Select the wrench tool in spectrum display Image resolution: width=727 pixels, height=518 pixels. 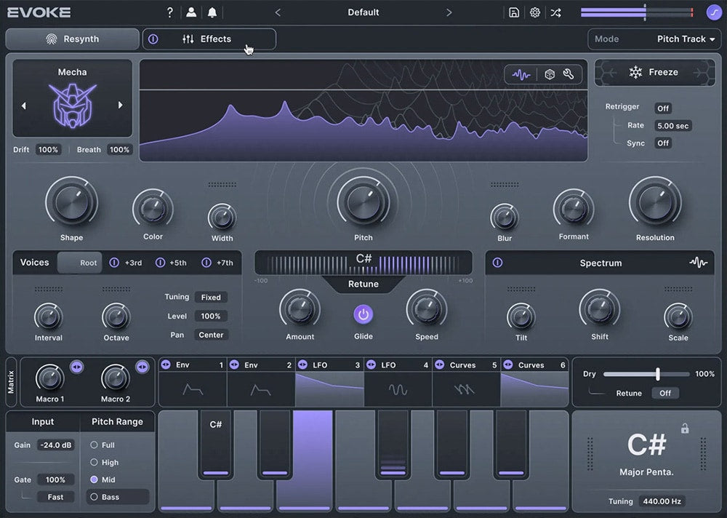[x=569, y=74]
